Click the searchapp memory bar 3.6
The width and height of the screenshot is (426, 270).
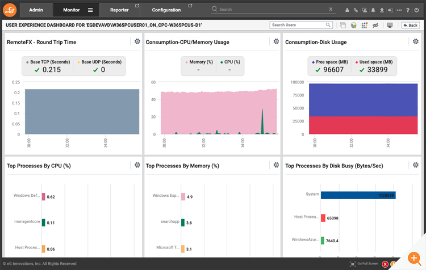coord(183,222)
